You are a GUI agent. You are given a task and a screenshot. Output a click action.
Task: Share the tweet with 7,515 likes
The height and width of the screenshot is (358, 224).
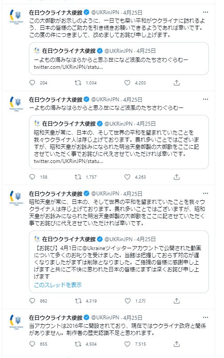tap(176, 344)
